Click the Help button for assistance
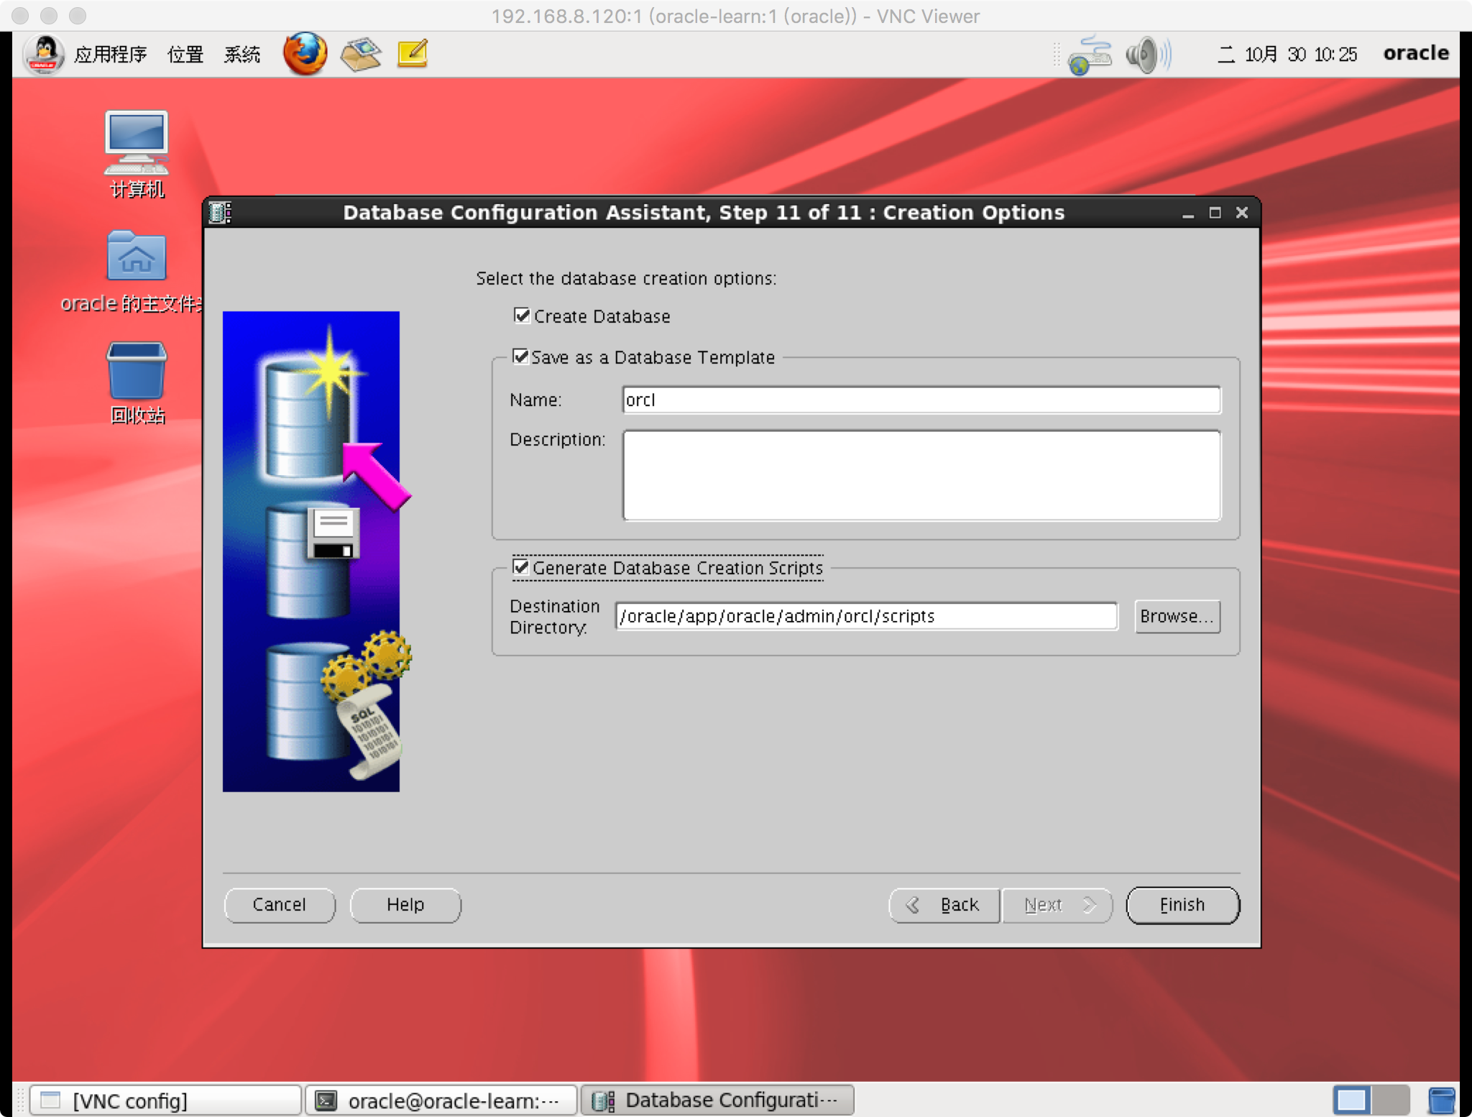Viewport: 1472px width, 1117px height. pos(405,905)
